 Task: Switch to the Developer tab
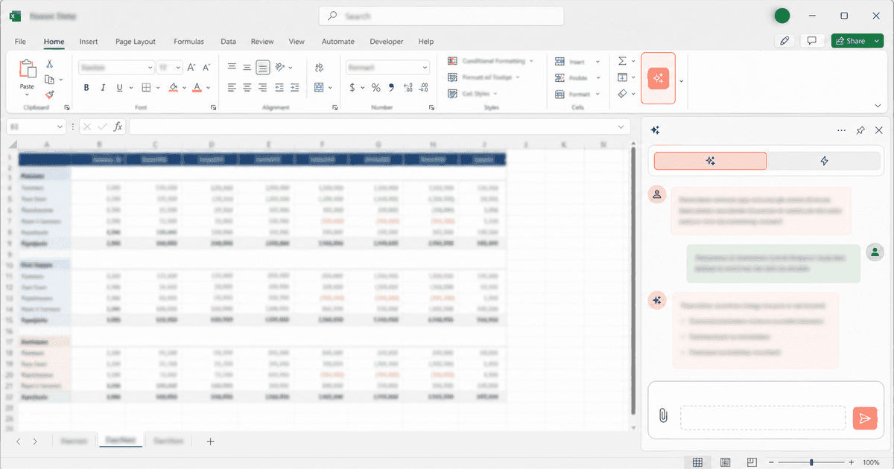click(x=387, y=42)
